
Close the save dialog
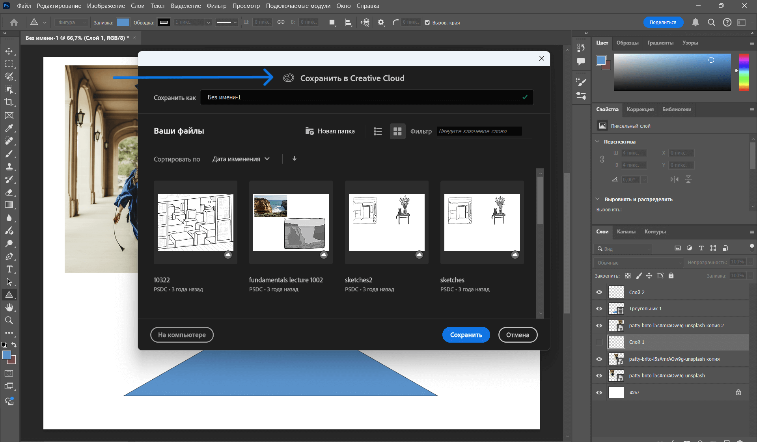542,58
